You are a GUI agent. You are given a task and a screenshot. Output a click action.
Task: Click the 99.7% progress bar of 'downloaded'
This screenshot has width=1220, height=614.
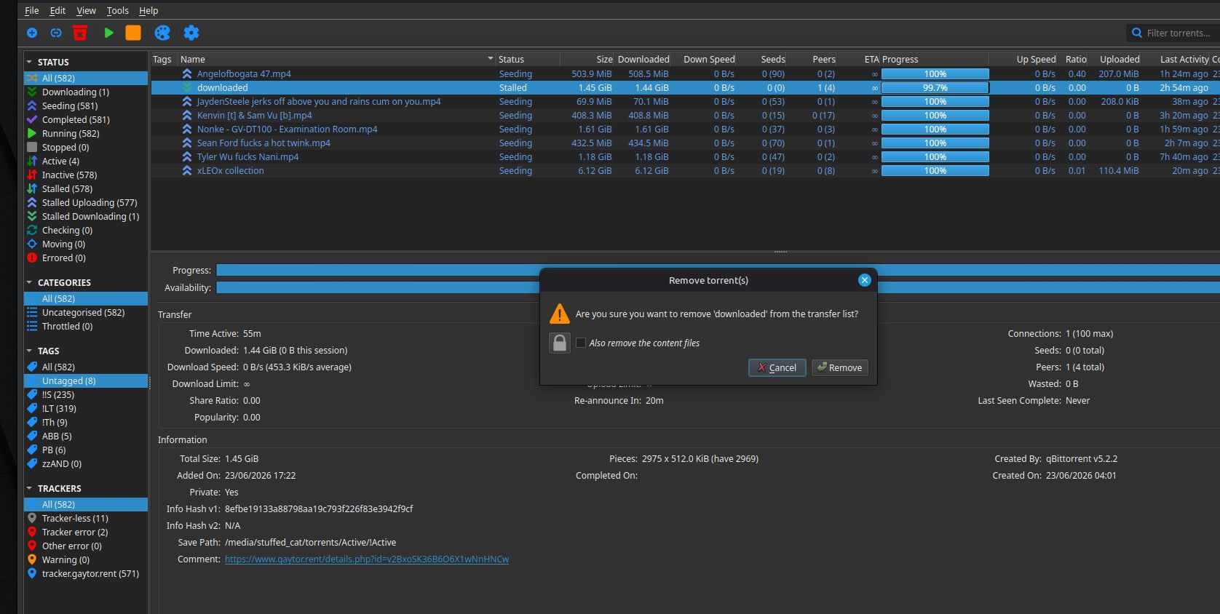[935, 88]
